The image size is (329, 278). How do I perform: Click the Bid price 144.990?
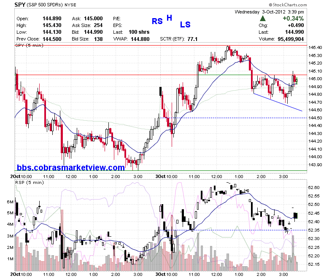[93, 32]
